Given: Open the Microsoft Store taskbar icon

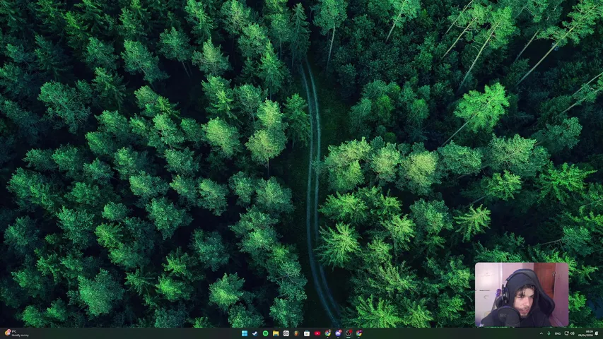Looking at the screenshot, I should click(x=307, y=333).
